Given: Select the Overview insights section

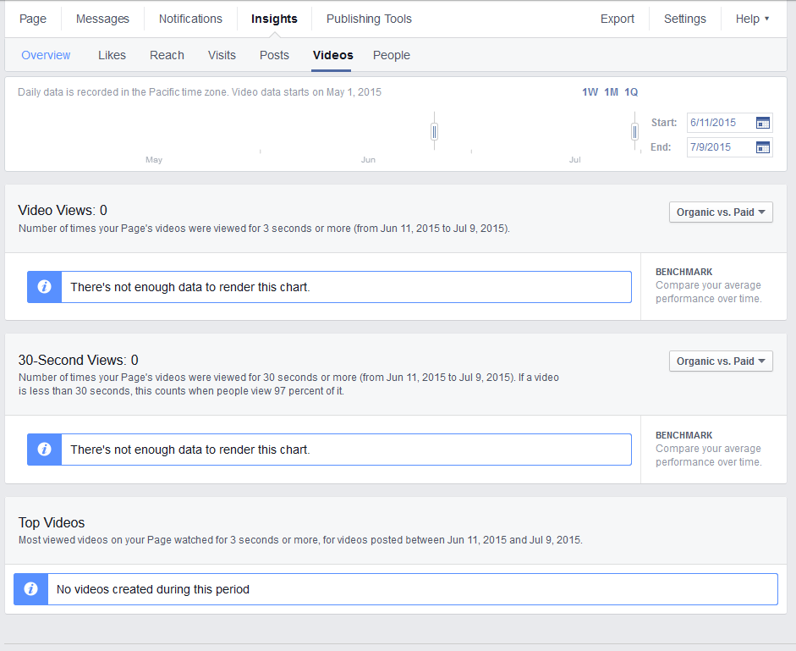Looking at the screenshot, I should coord(46,55).
